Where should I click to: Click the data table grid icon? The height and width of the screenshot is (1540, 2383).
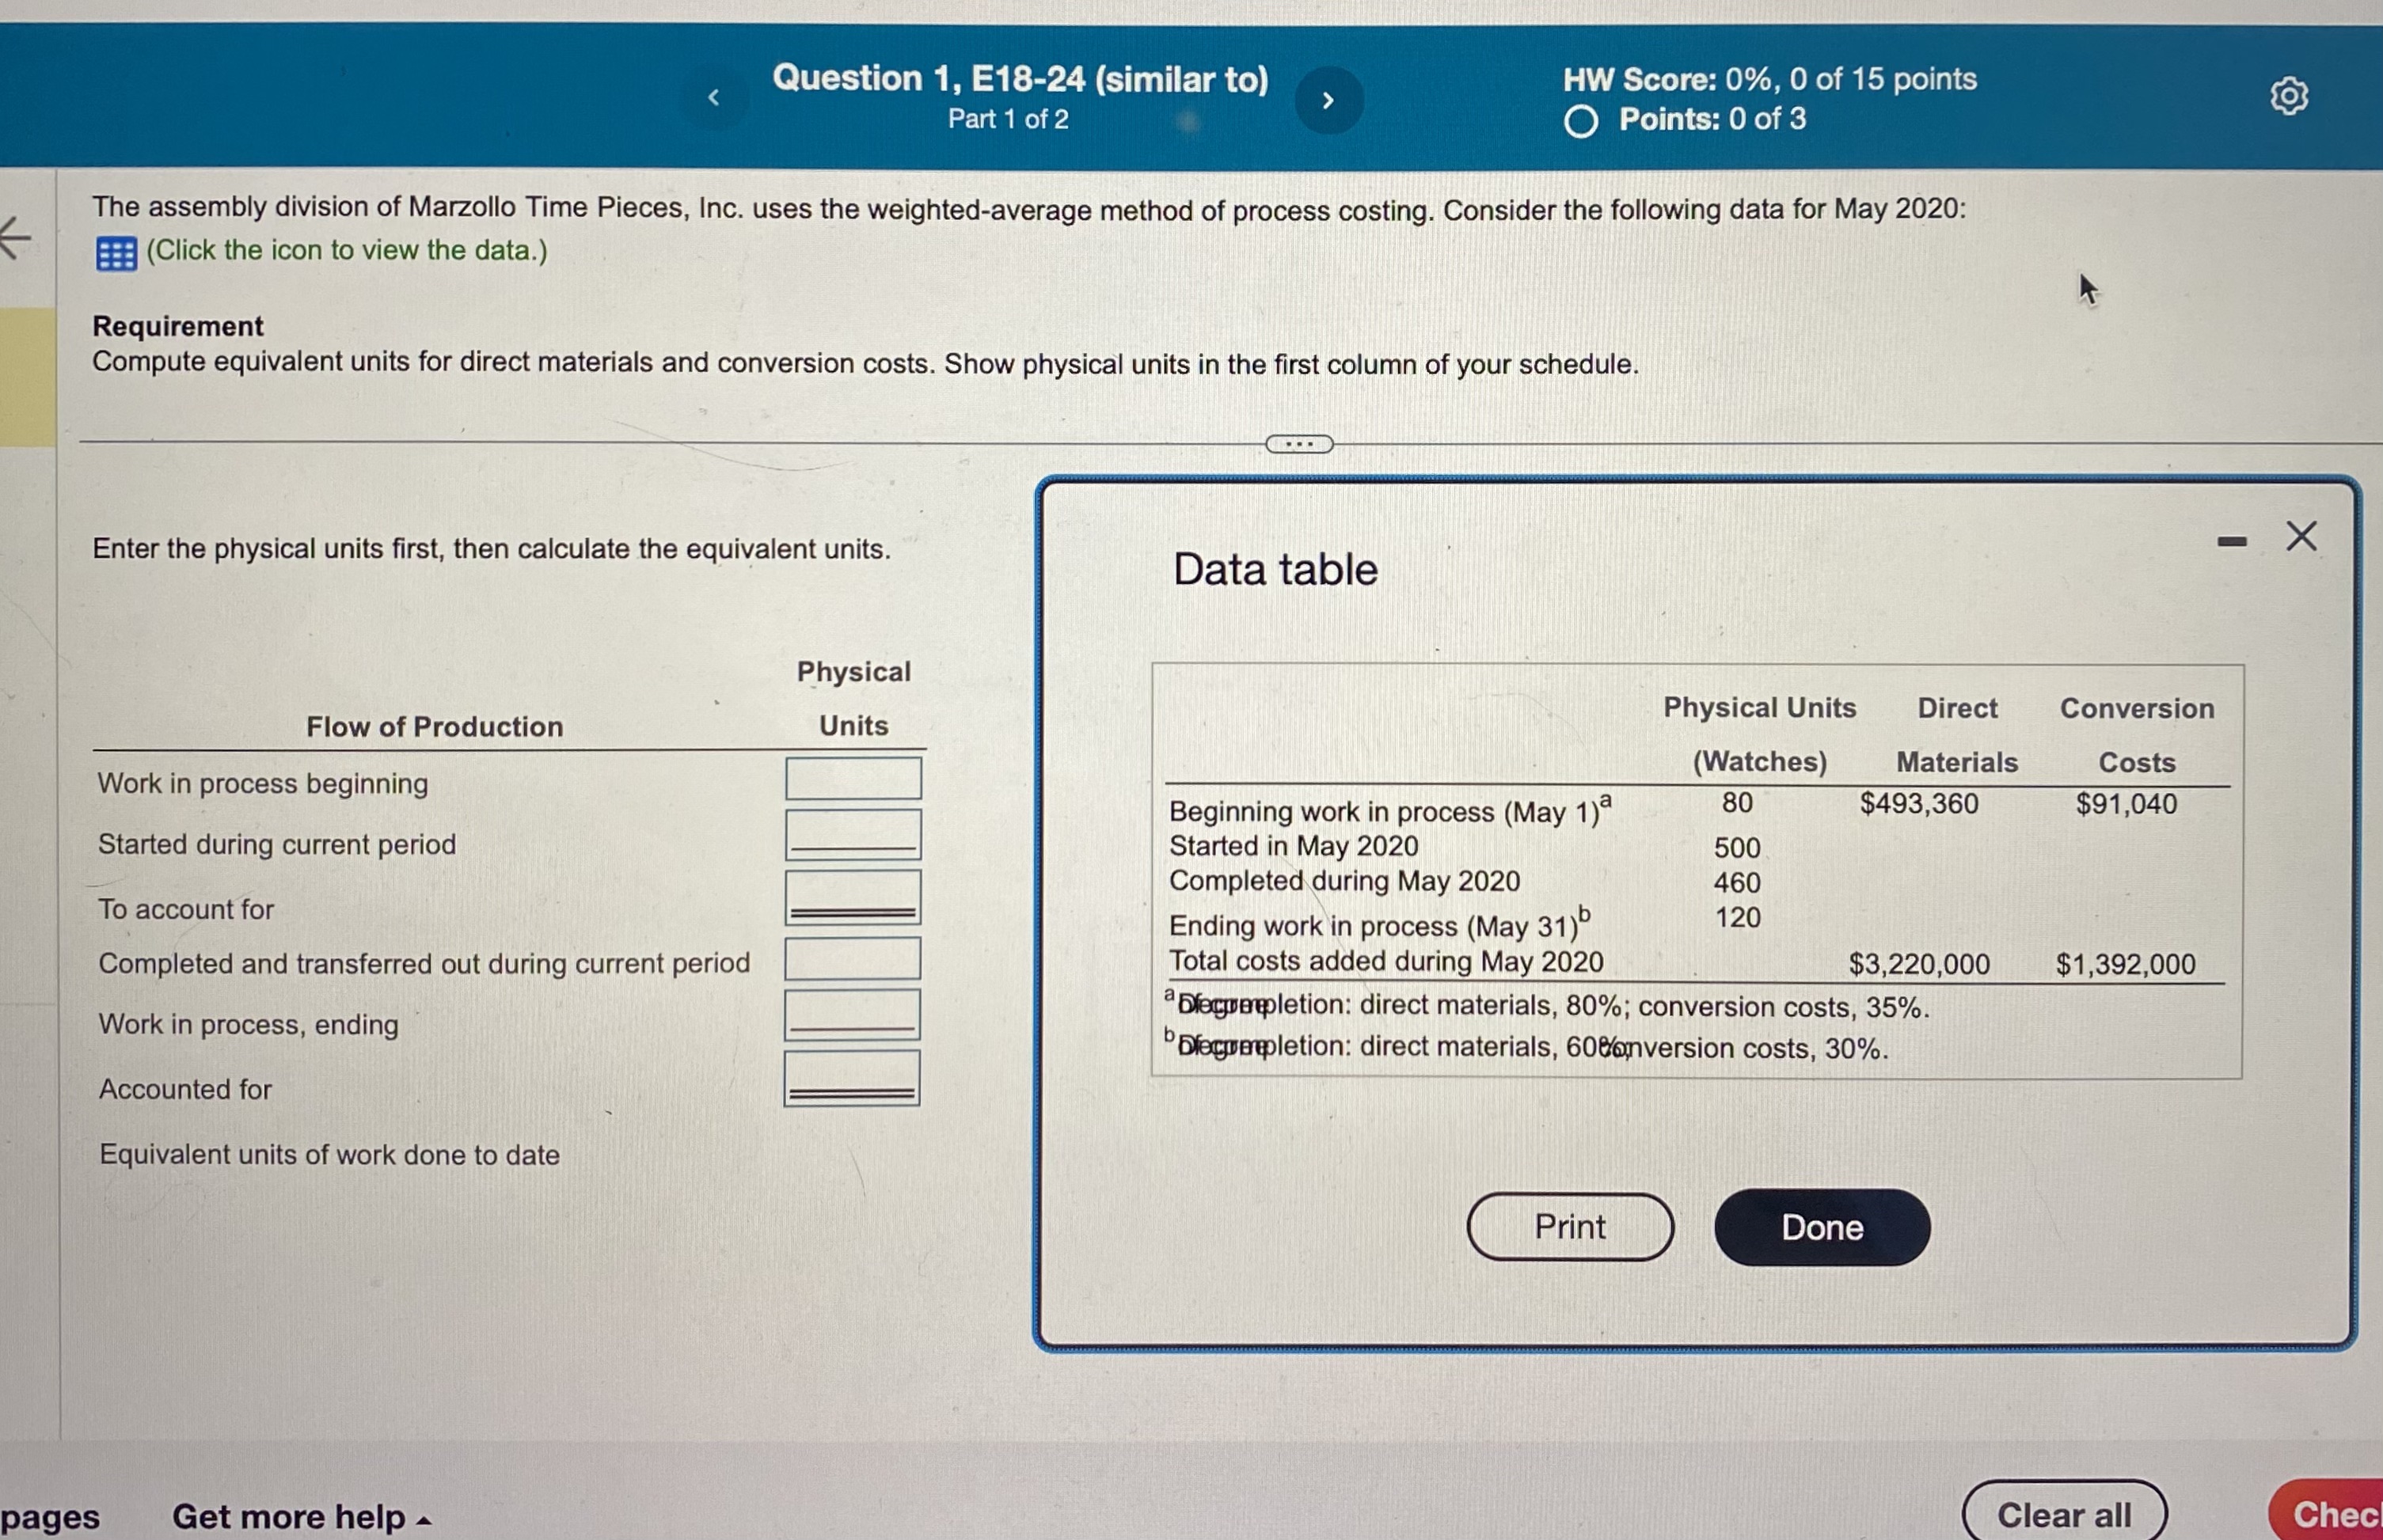116,253
